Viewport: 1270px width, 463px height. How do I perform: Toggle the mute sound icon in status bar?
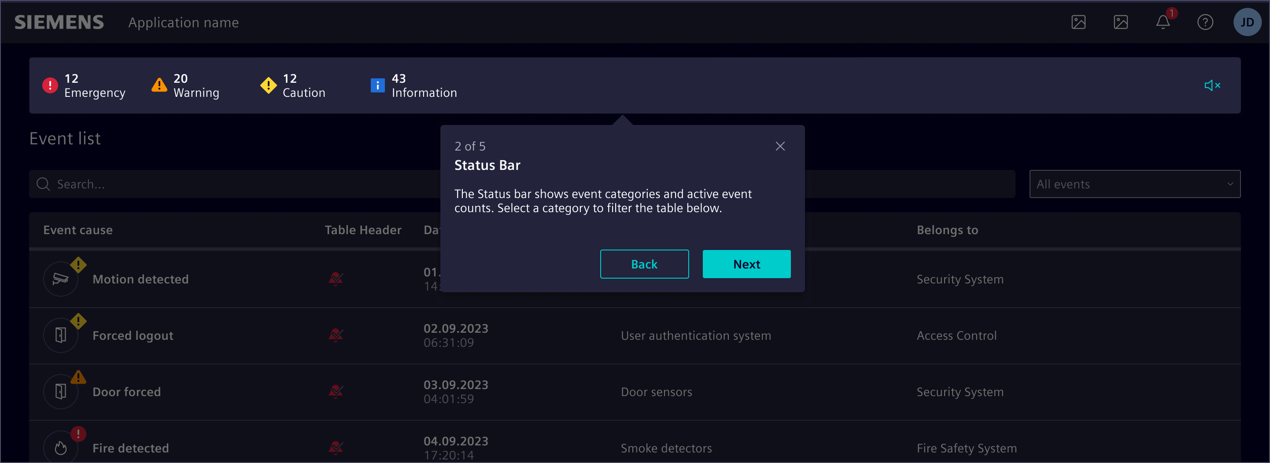1212,86
